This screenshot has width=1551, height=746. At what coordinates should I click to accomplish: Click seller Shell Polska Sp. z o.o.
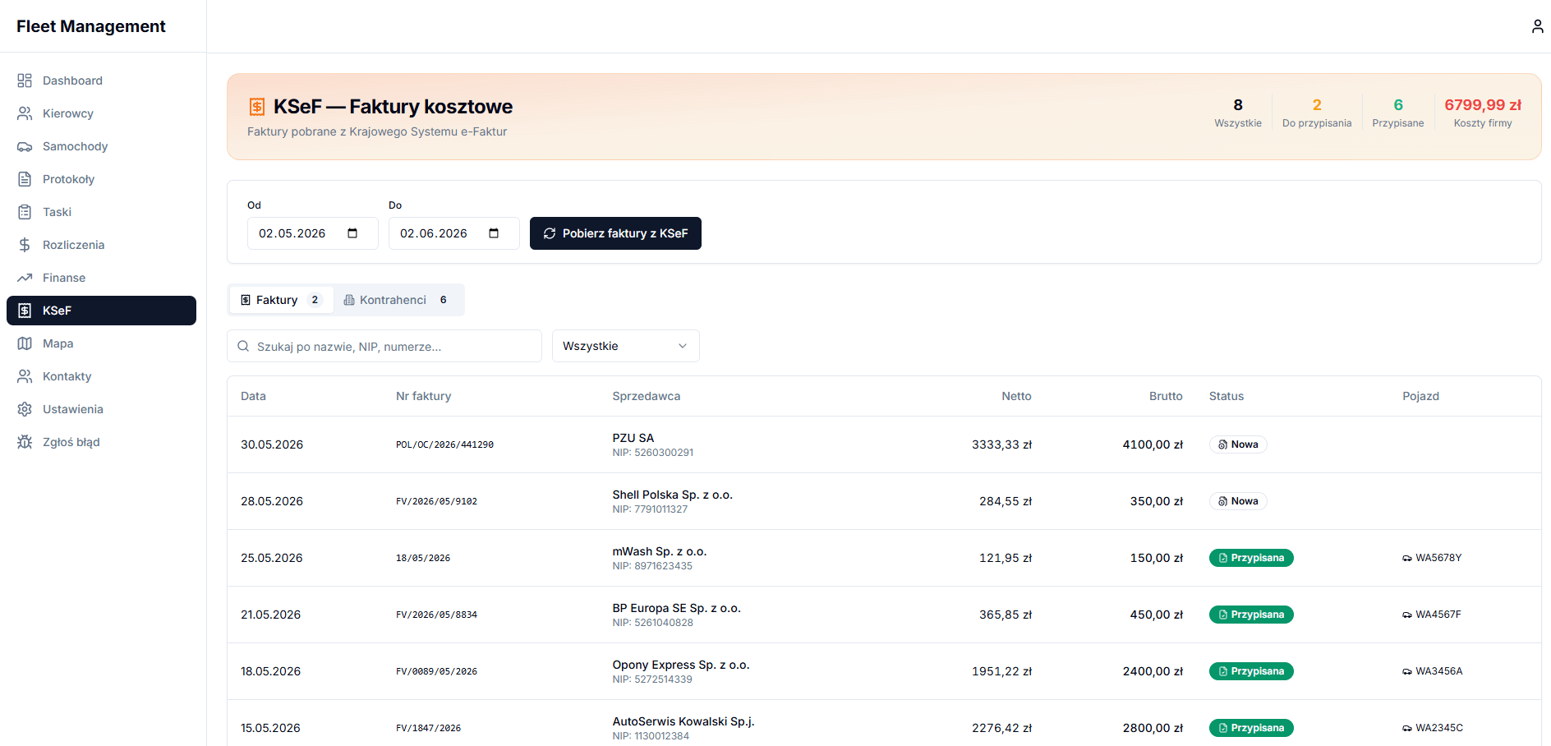pyautogui.click(x=673, y=495)
